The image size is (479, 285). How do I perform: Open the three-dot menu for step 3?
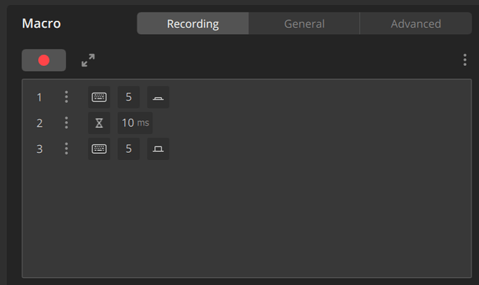click(66, 149)
